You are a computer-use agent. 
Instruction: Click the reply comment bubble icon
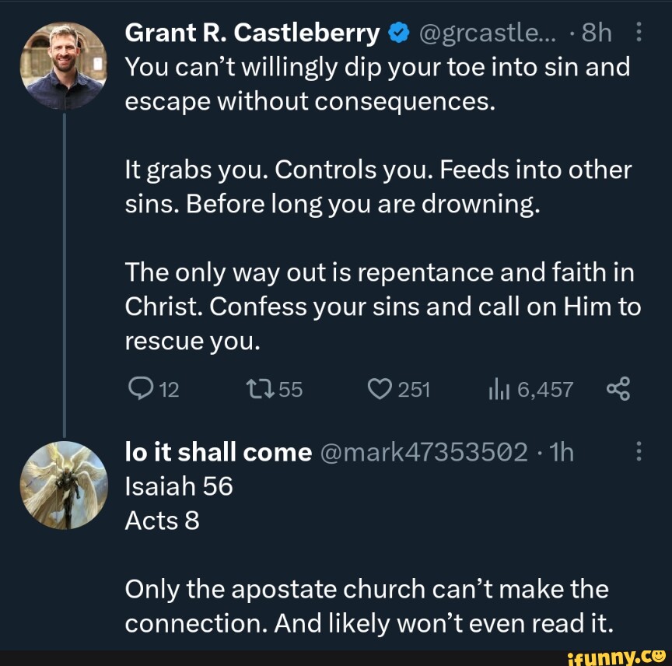(142, 389)
